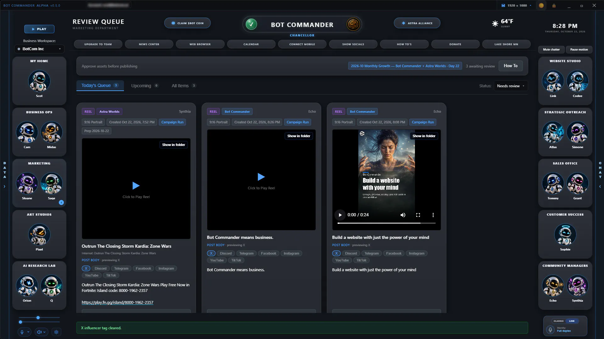
Task: Open the 1920 x 1080 resolution dropdown
Action: tap(516, 5)
